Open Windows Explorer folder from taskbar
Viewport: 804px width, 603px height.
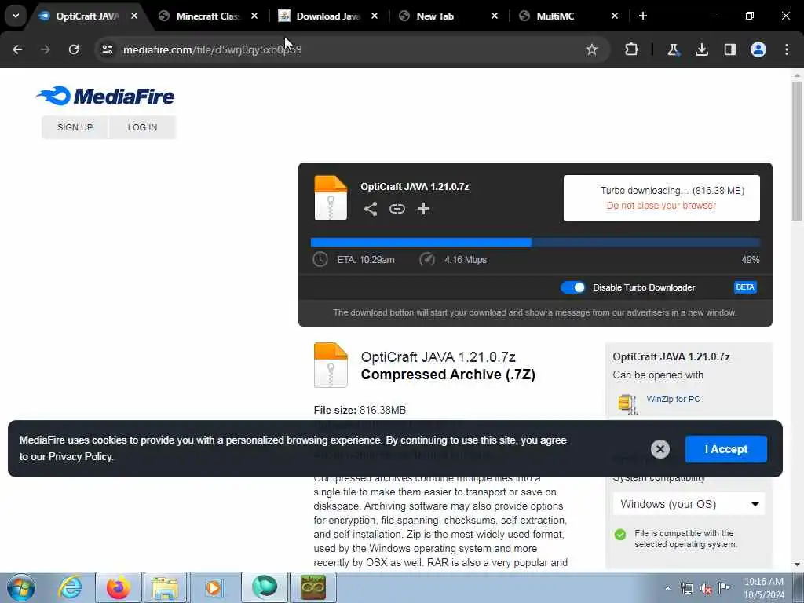tap(165, 587)
